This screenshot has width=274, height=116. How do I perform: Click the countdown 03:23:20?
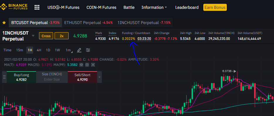coord(144,39)
